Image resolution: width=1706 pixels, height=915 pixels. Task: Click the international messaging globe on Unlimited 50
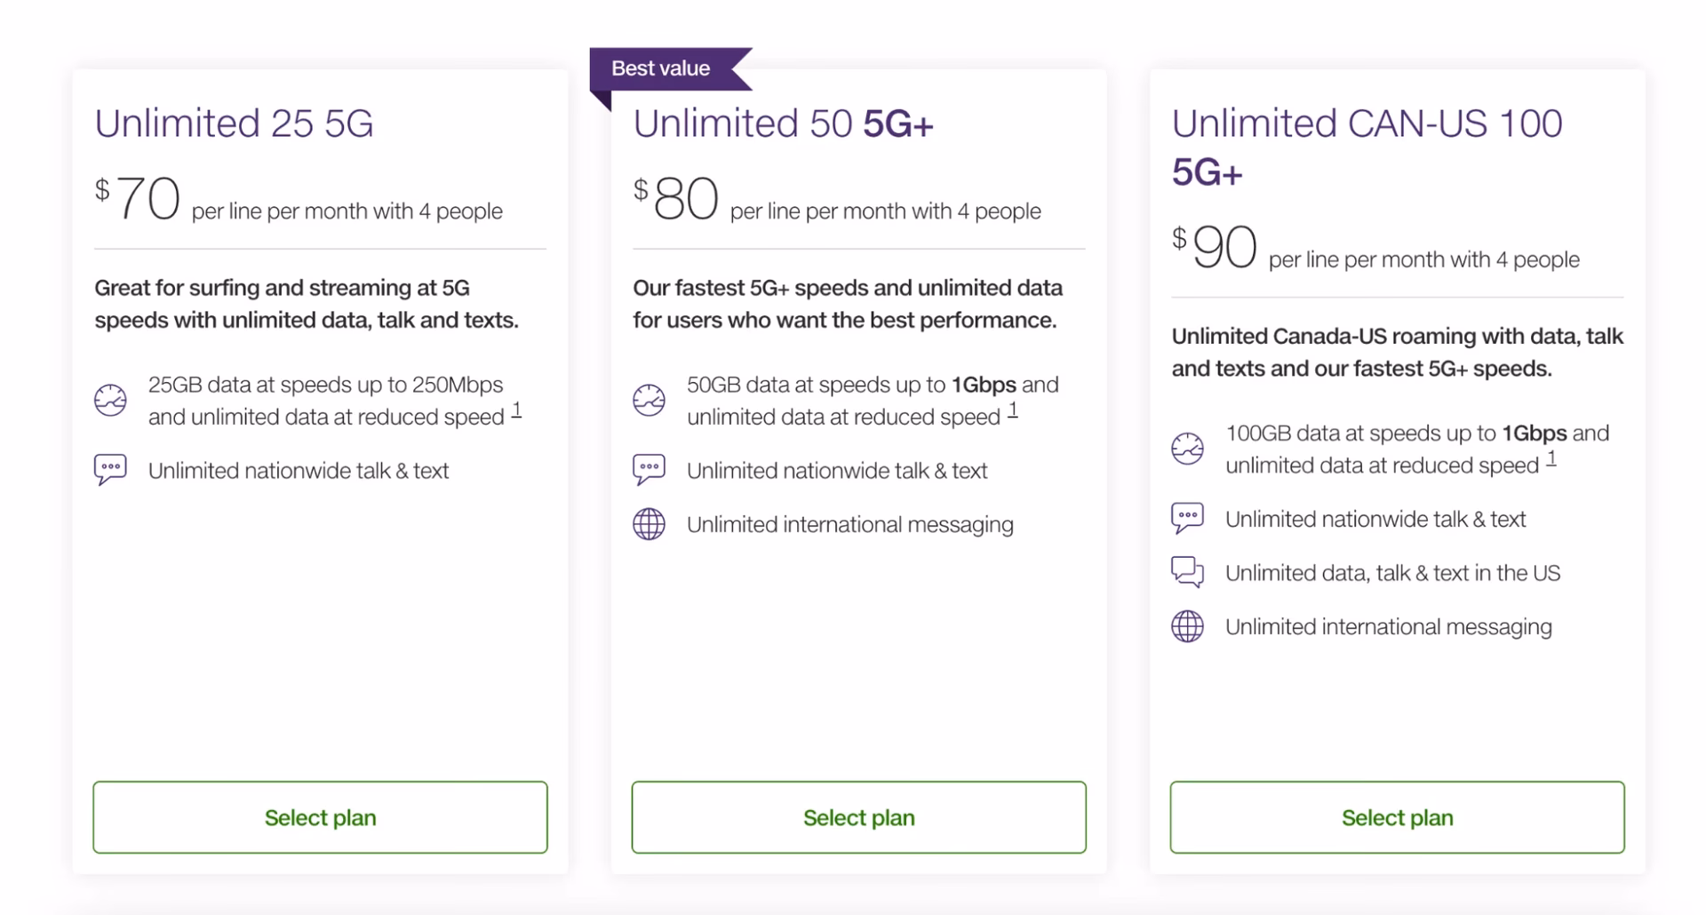click(x=650, y=524)
